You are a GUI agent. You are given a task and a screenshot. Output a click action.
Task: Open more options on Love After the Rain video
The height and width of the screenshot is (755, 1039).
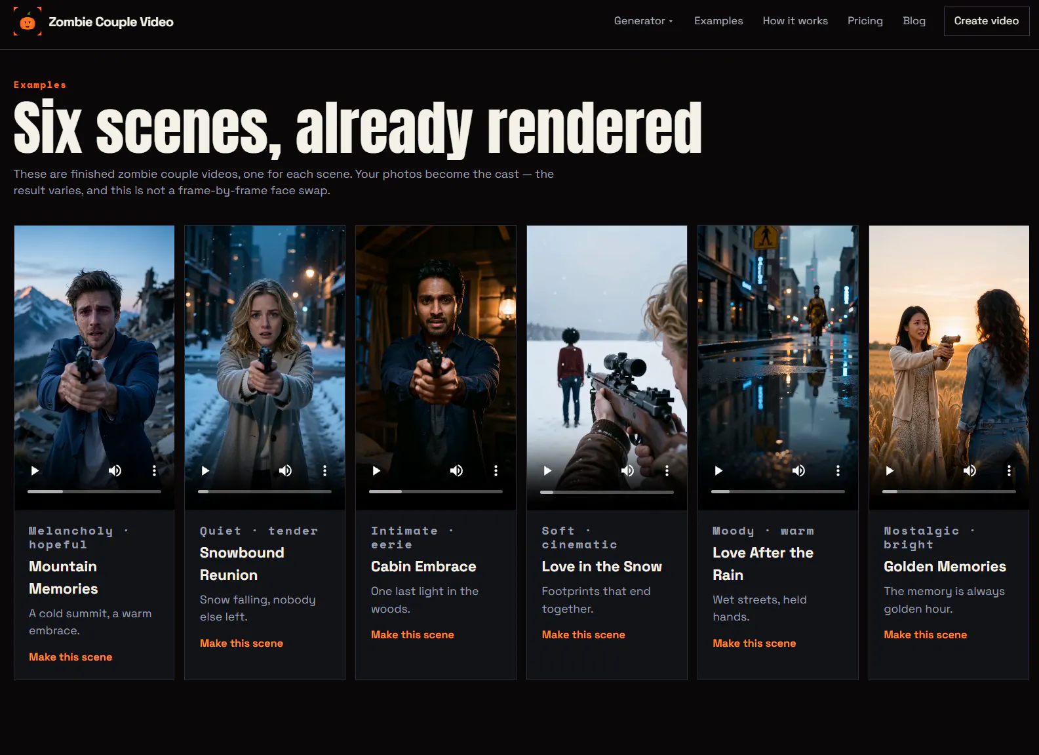(838, 470)
